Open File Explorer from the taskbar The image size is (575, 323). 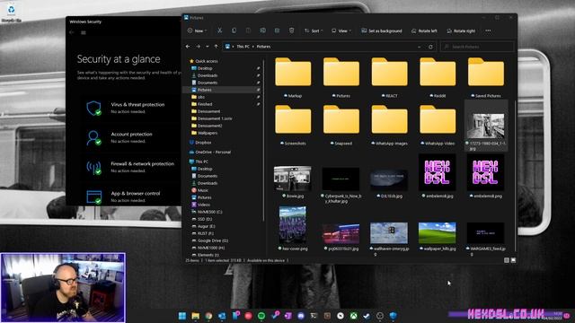coord(196,316)
